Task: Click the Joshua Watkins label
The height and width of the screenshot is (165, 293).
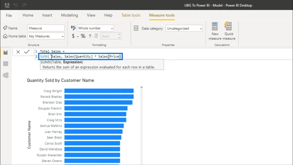Action: coord(51,126)
